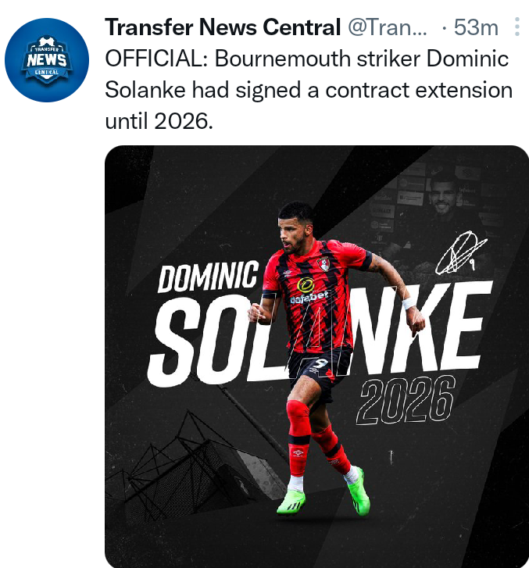Open the three-dot more options menu

[517, 27]
